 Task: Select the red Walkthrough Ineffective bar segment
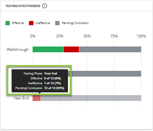pos(71,50)
